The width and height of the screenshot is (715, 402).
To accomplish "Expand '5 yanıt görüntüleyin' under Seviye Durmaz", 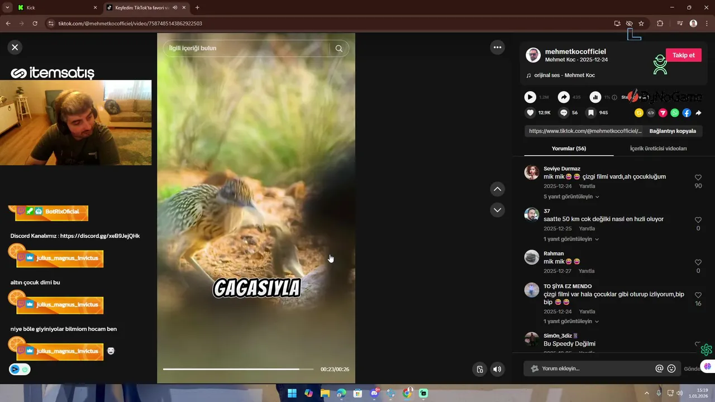I will coord(571,197).
